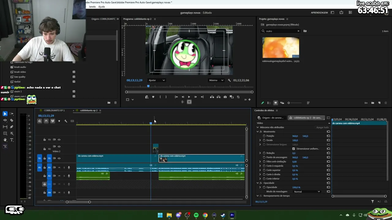Clear the 'outro' project search
This screenshot has height=220, width=392.
point(298,31)
